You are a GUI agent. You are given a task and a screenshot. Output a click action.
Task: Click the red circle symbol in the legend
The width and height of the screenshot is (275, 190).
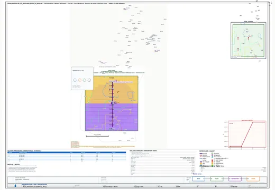point(212,160)
